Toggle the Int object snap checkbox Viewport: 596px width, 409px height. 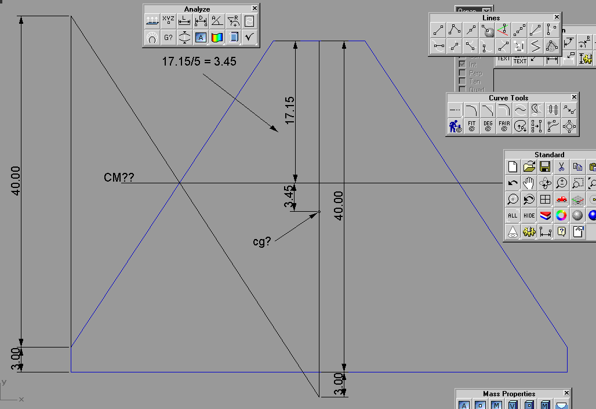462,64
